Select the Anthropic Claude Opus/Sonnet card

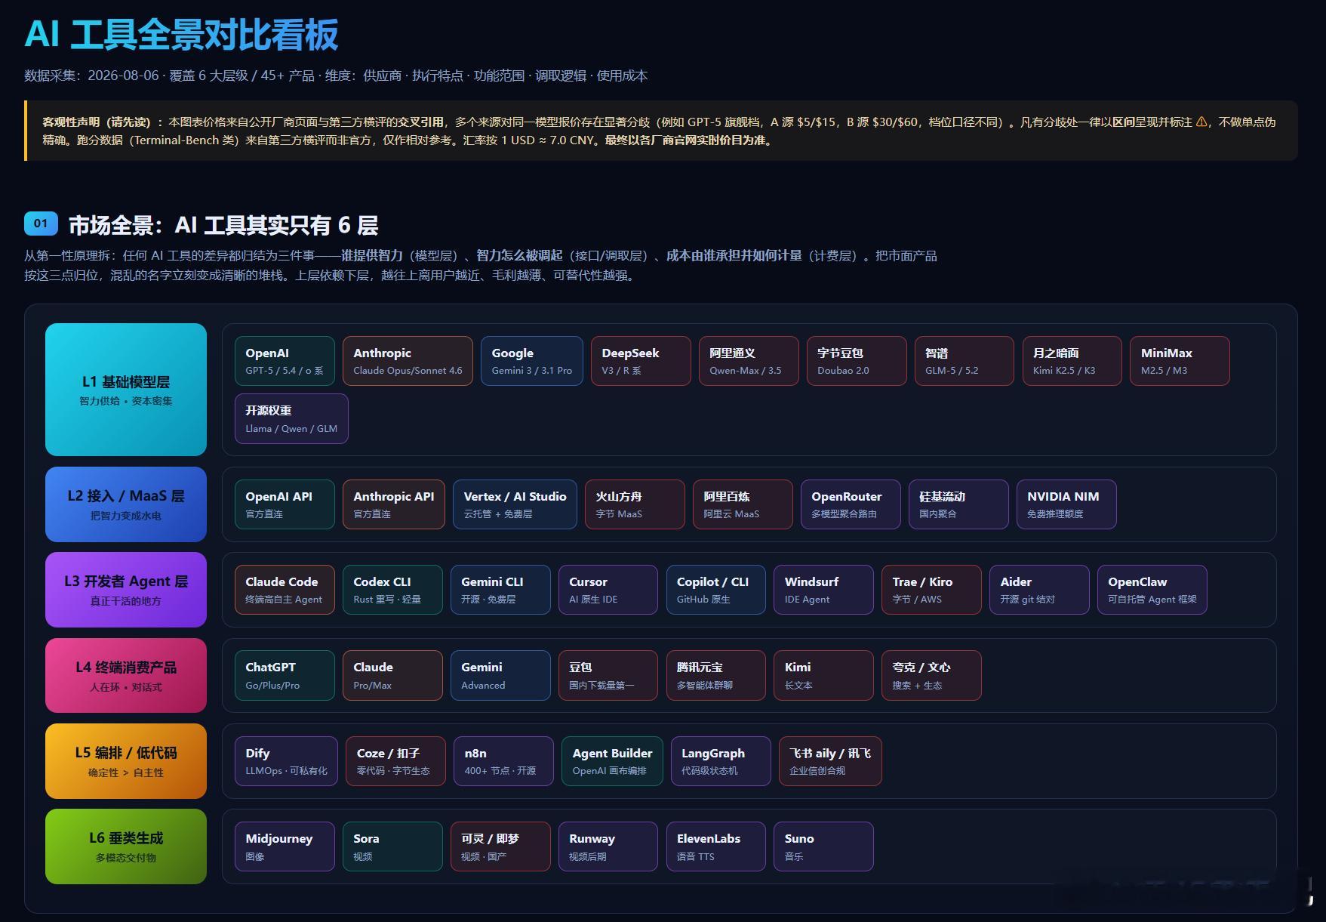point(408,361)
